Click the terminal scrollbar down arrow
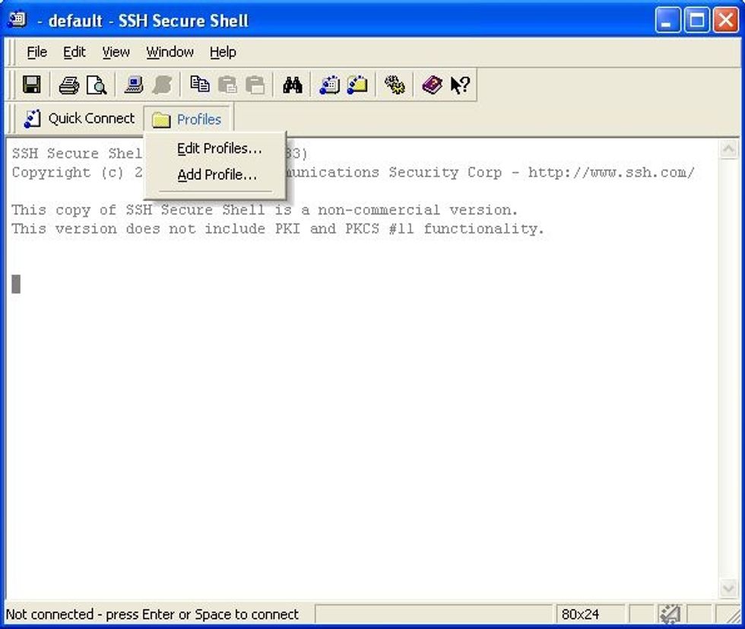 tap(728, 589)
